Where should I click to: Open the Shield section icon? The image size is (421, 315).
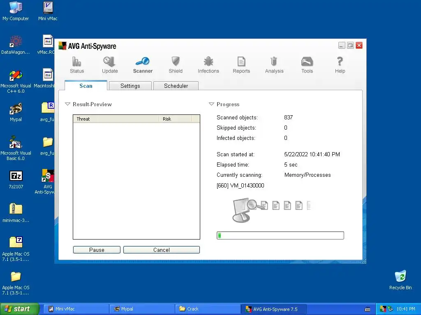coord(175,65)
